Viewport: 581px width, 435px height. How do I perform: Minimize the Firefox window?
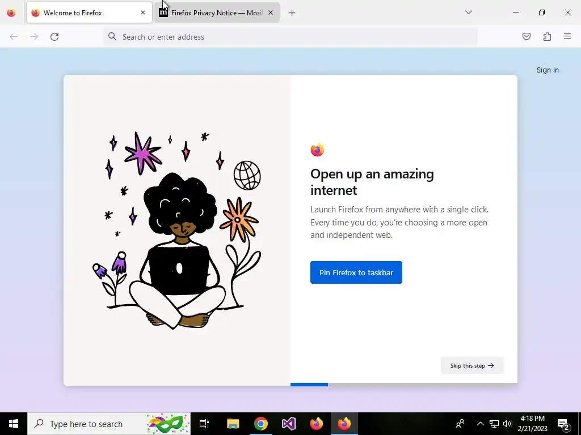[515, 12]
